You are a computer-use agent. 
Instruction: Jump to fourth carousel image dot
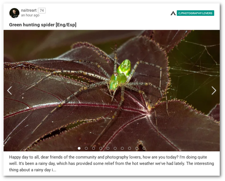(100, 148)
